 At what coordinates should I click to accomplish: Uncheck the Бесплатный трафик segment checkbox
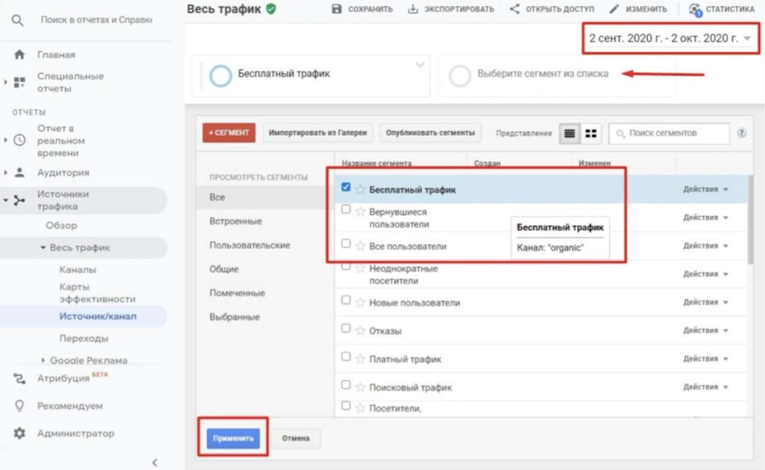[x=345, y=187]
